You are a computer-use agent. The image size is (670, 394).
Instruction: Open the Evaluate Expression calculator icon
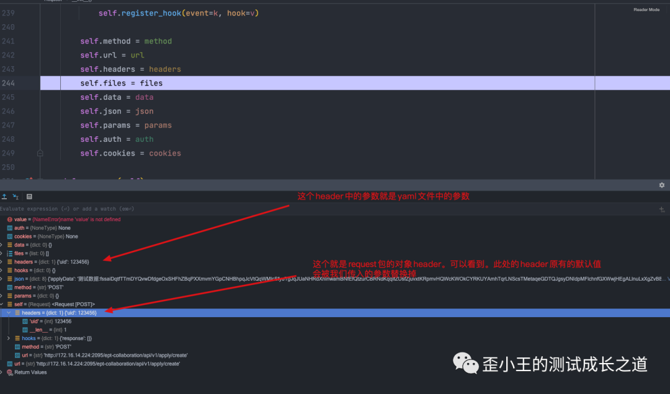29,196
